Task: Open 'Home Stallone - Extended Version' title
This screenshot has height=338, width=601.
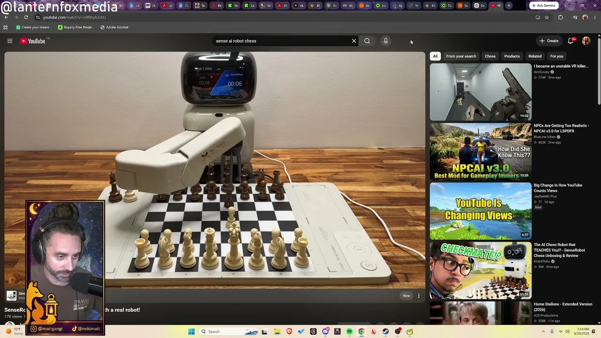Action: [563, 307]
